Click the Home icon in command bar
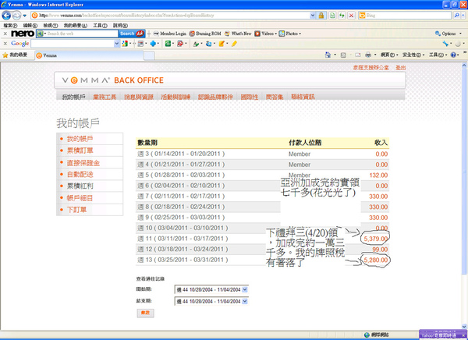Screen dimensions: 468x340 [328, 55]
